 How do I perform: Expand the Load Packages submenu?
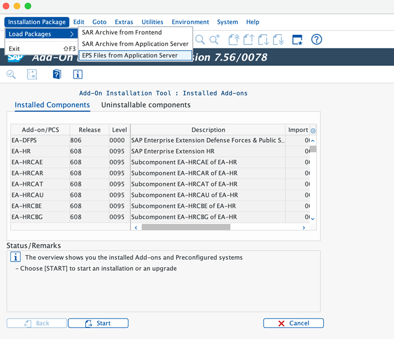click(x=41, y=34)
